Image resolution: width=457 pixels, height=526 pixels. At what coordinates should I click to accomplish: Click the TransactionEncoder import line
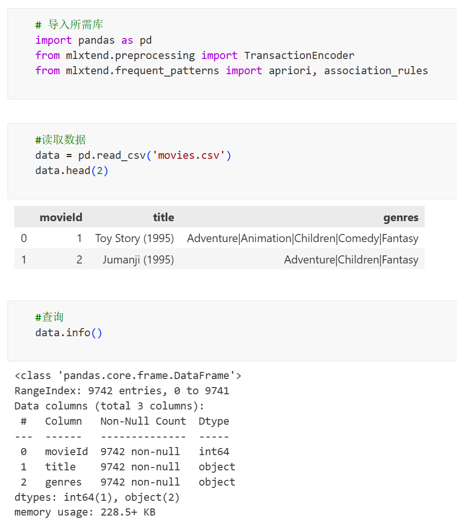195,55
